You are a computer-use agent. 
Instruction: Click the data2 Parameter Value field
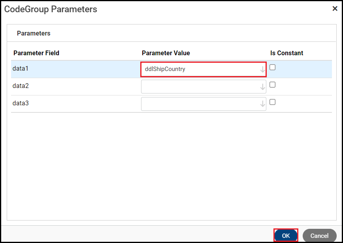pos(200,87)
